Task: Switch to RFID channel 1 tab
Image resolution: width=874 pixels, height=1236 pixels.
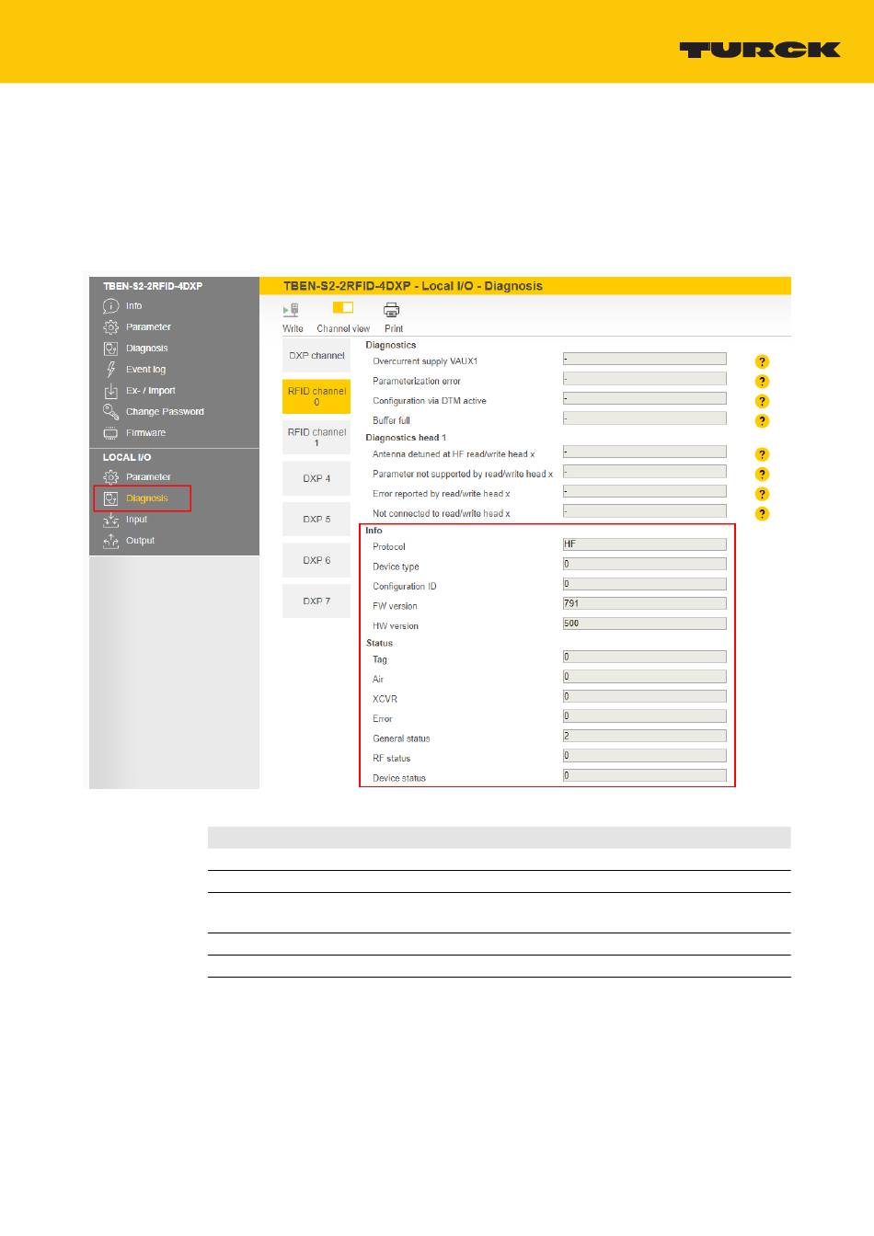Action: pos(316,438)
